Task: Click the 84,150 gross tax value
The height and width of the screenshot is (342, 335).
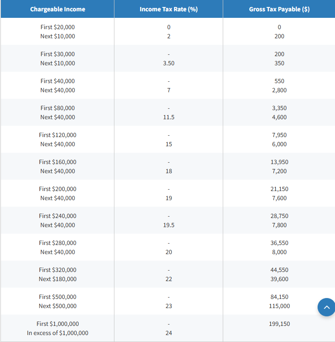Action: click(x=279, y=297)
